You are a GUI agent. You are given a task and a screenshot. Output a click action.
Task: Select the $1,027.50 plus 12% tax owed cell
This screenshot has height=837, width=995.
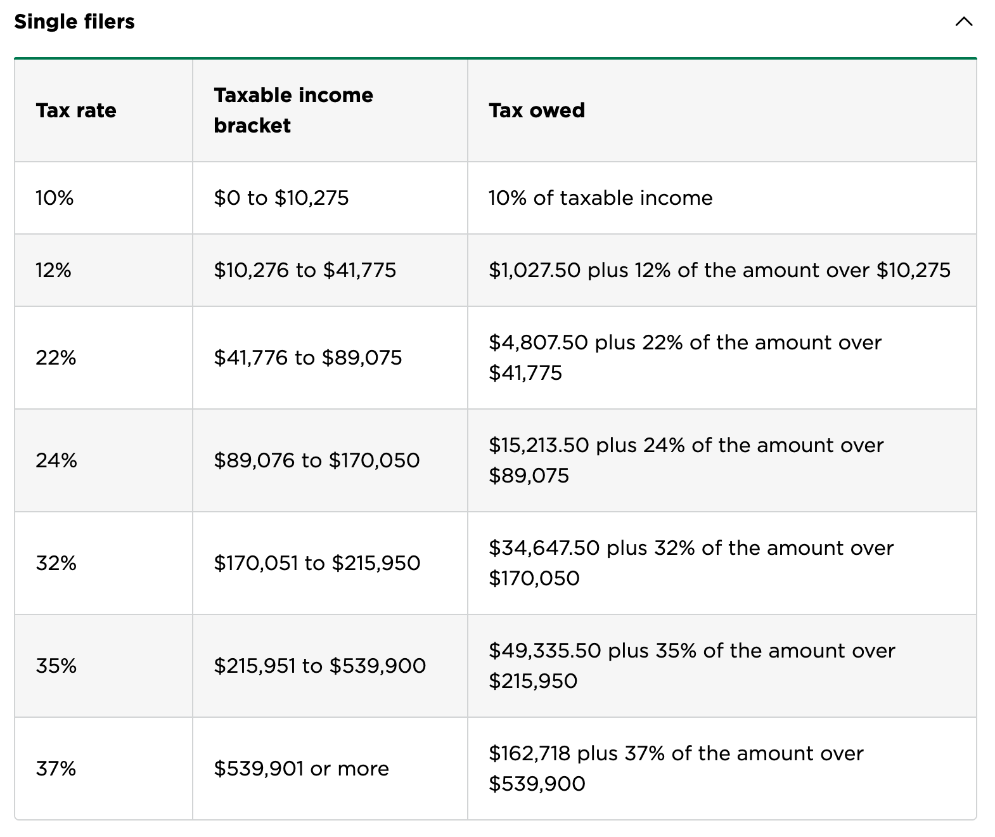click(x=719, y=270)
